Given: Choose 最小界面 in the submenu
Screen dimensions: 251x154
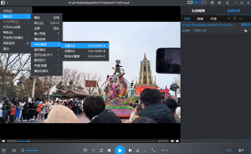Looking at the screenshot, I should (46, 34).
